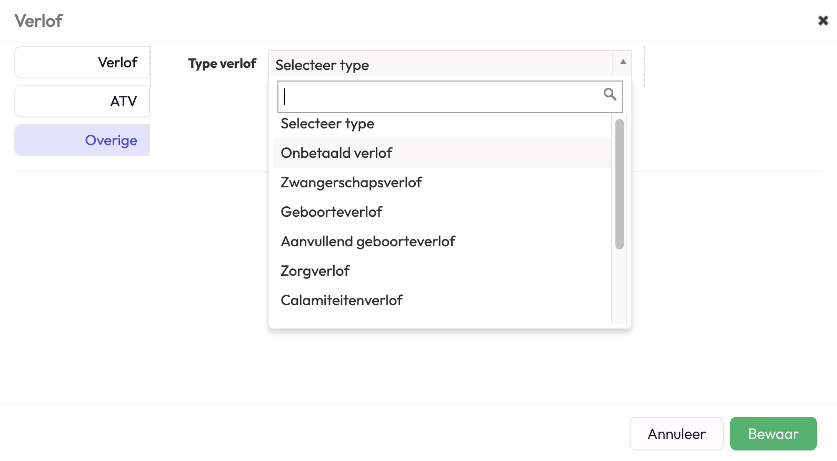
Task: Switch to the Verlof tab
Action: click(x=83, y=62)
